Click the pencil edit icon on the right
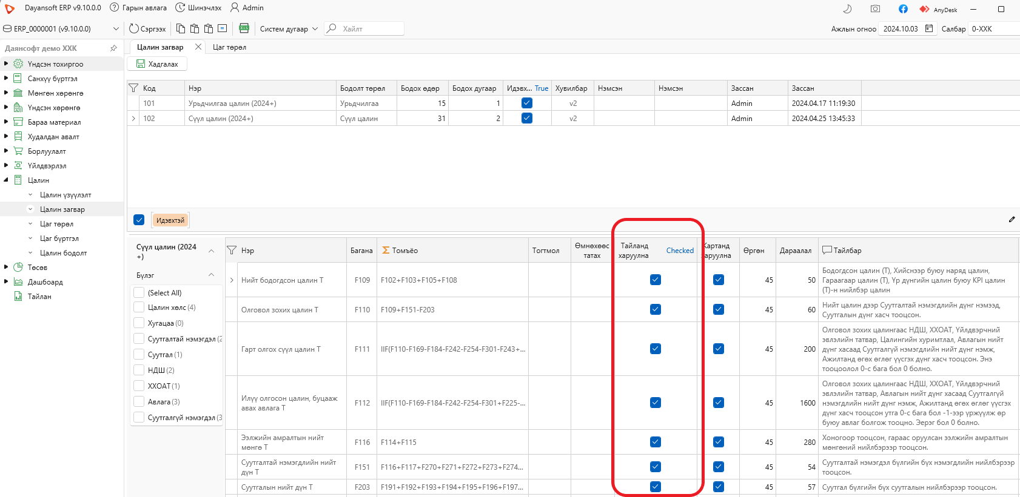The width and height of the screenshot is (1020, 497). (x=1012, y=219)
